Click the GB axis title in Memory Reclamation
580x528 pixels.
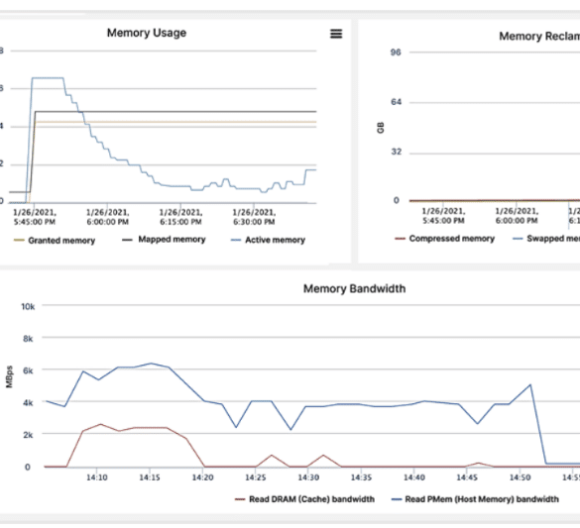(381, 128)
